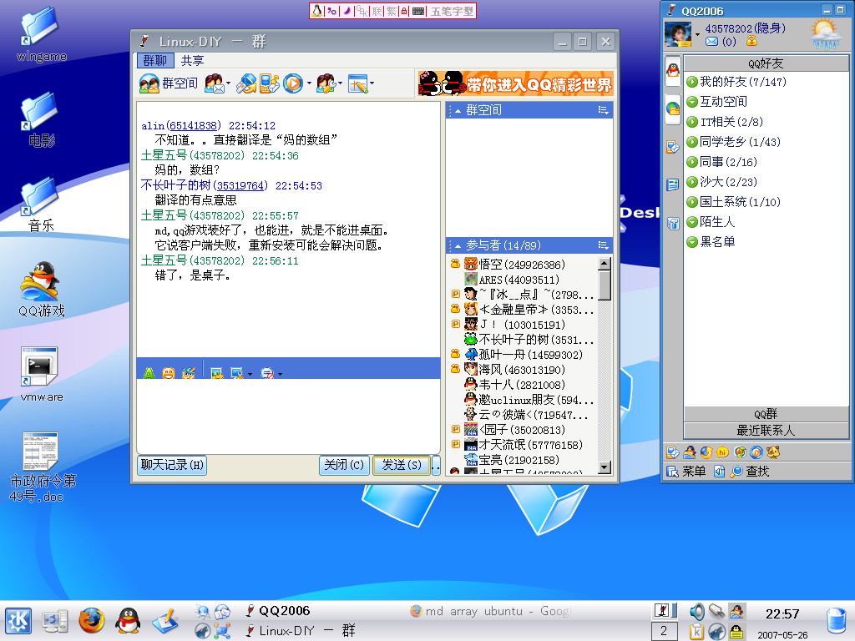Click the send picture icon above input box
The height and width of the screenshot is (641, 855).
pyautogui.click(x=217, y=373)
